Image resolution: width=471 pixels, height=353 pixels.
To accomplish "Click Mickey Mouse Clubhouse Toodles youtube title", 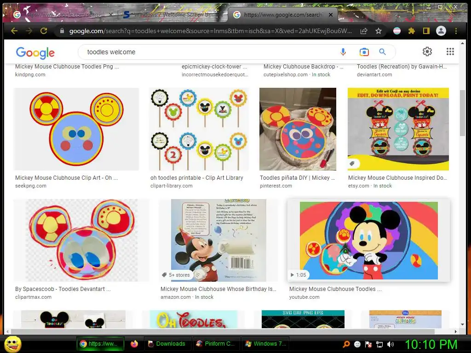I will pyautogui.click(x=335, y=289).
